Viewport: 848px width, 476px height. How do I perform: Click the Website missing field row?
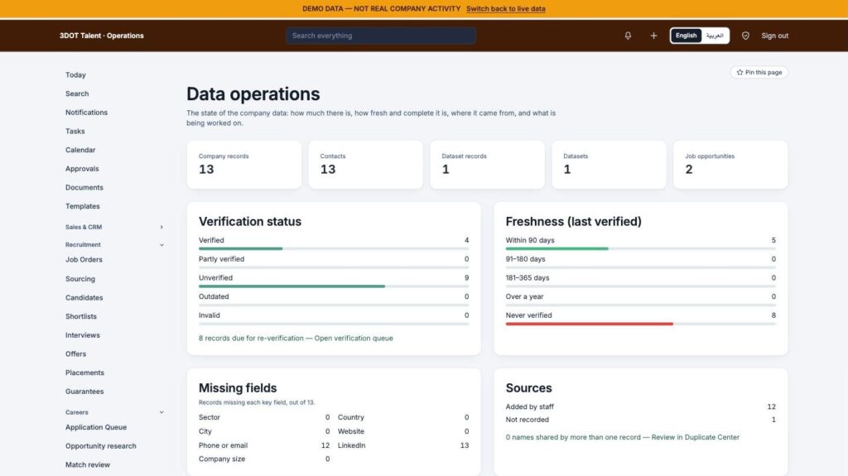pyautogui.click(x=403, y=431)
